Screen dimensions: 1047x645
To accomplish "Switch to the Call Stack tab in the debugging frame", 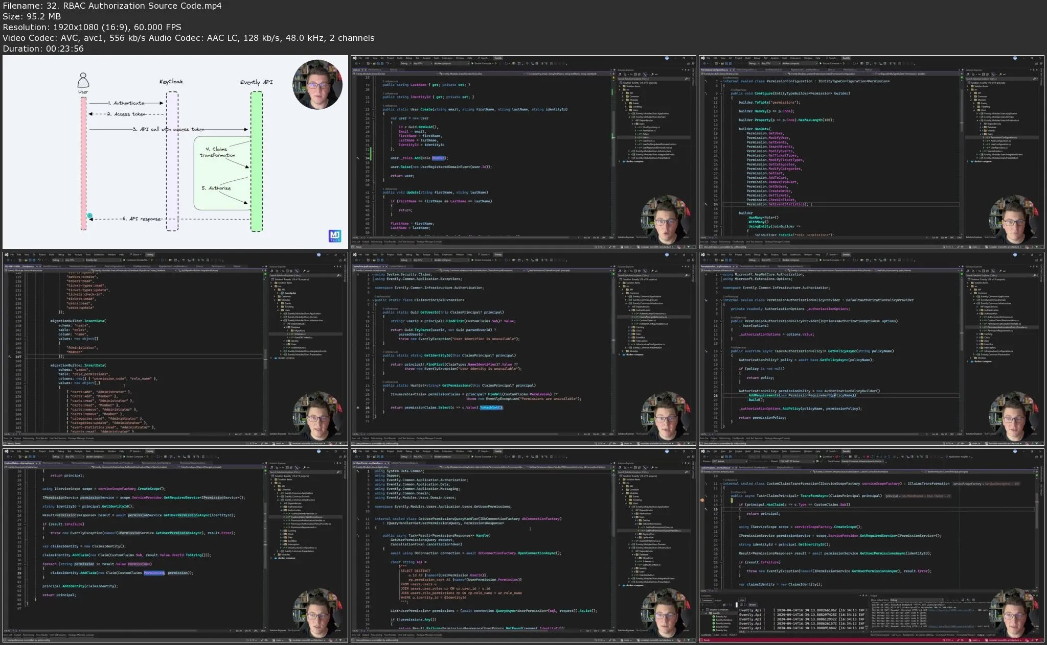I will click(896, 635).
